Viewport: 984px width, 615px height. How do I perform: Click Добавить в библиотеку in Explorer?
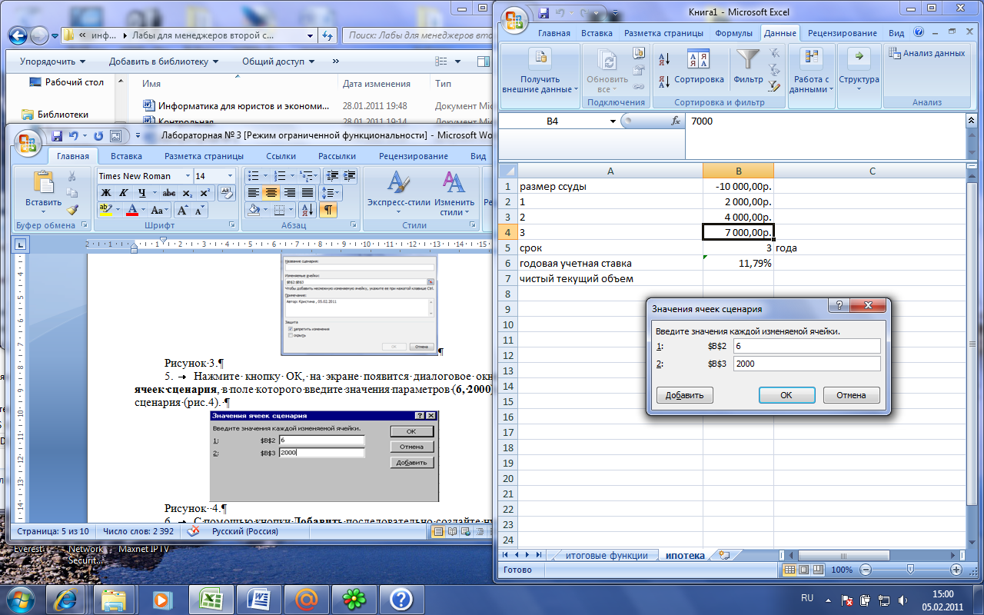(165, 61)
